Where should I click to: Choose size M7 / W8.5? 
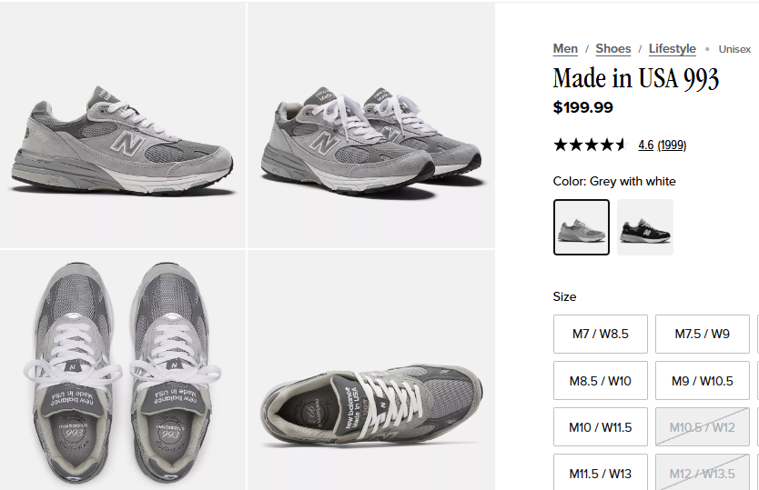coord(601,335)
